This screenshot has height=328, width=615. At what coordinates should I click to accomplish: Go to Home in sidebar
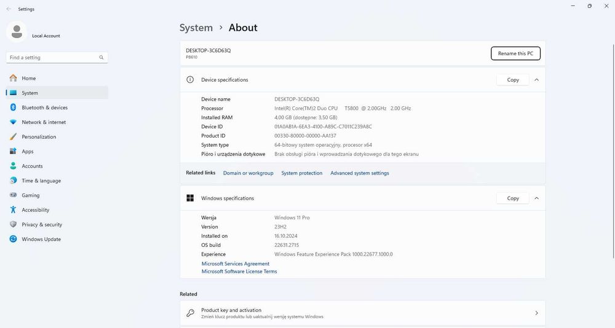pos(28,78)
